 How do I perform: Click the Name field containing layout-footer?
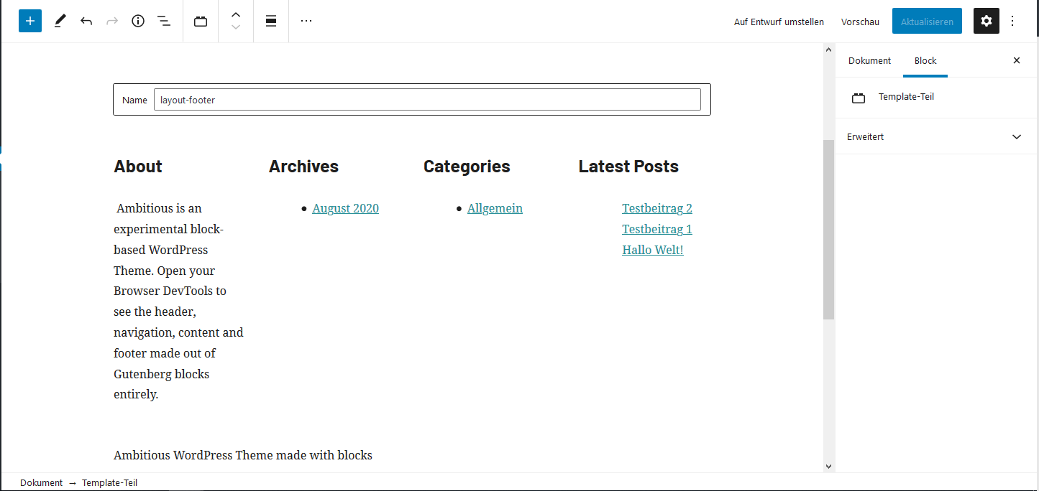click(x=427, y=100)
